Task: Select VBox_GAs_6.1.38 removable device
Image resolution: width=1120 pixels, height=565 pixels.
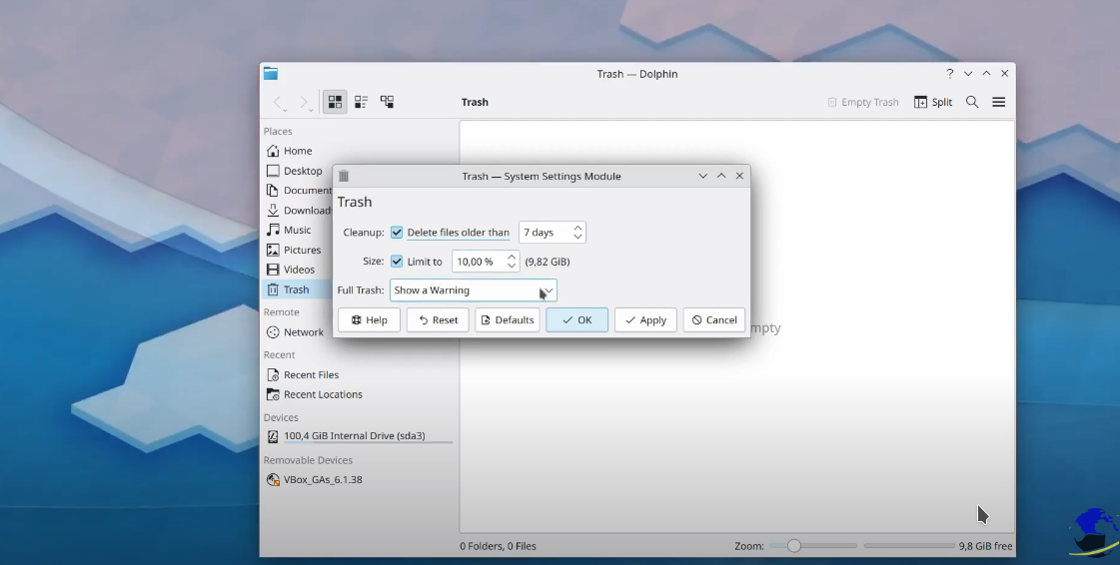Action: [x=322, y=479]
